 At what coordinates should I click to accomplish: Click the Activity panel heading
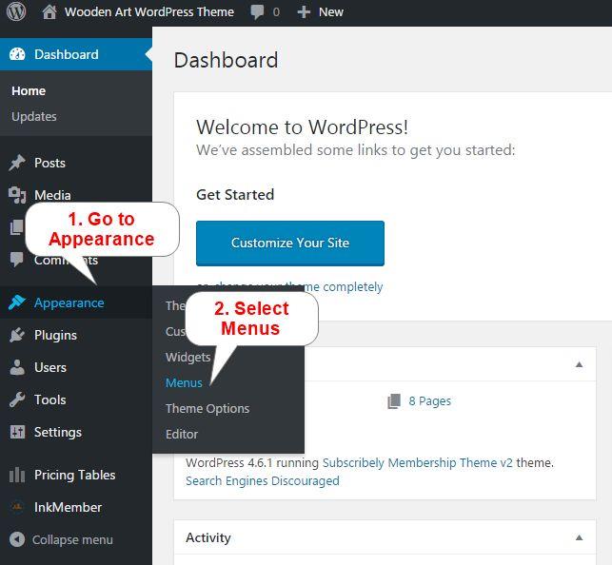pyautogui.click(x=208, y=537)
